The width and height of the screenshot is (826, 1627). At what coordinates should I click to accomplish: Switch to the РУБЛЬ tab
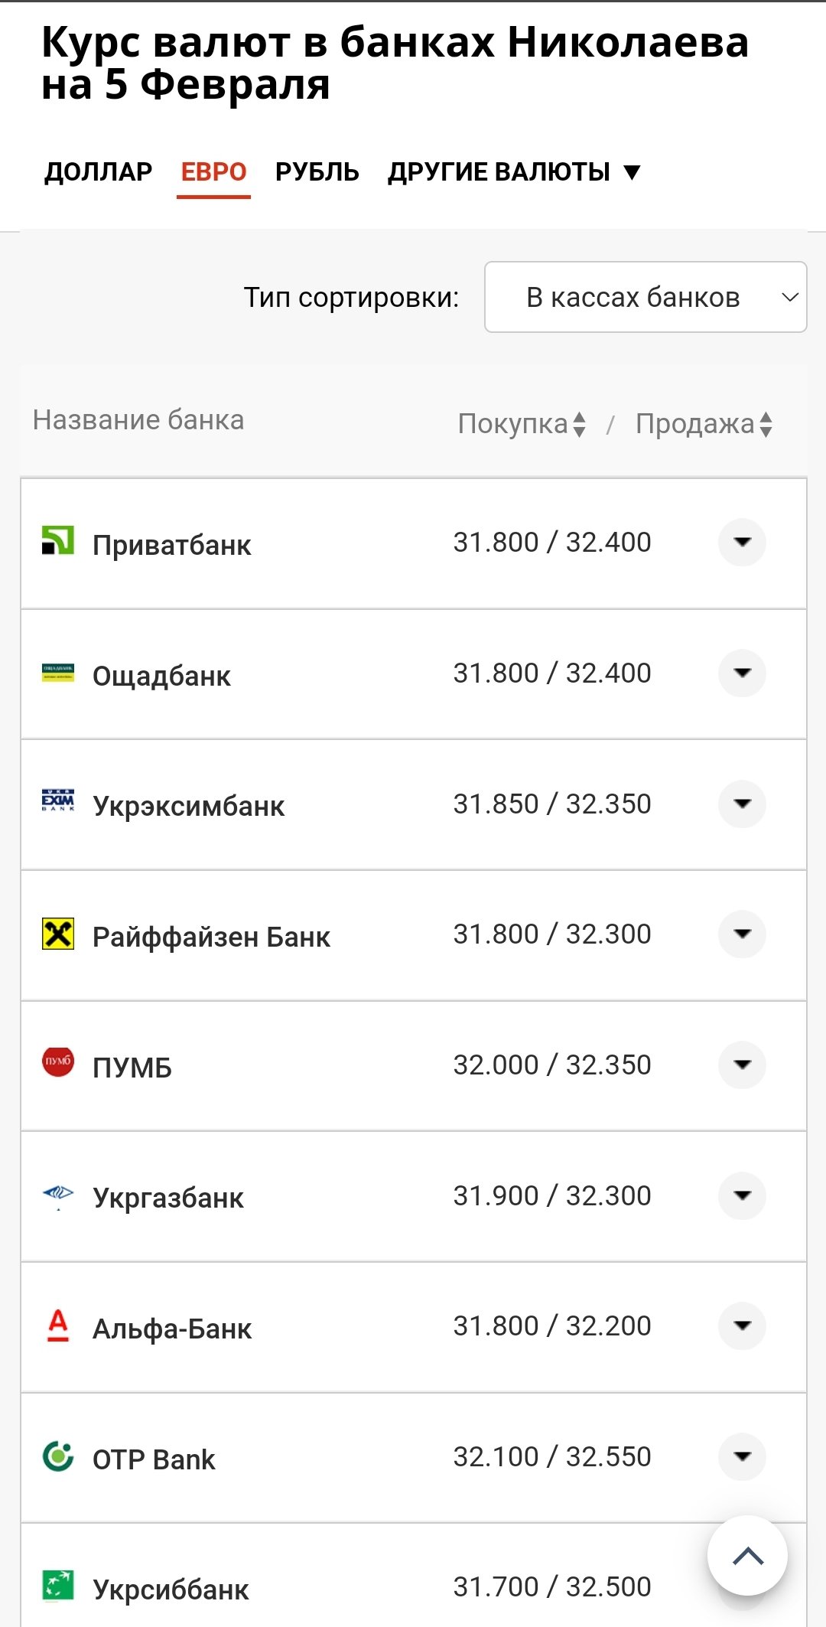[317, 172]
